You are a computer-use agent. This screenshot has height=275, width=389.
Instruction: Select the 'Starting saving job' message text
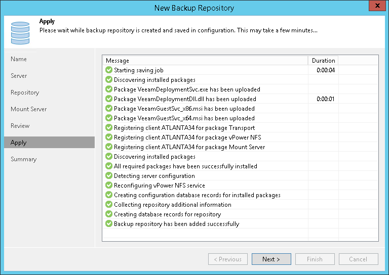coord(138,70)
